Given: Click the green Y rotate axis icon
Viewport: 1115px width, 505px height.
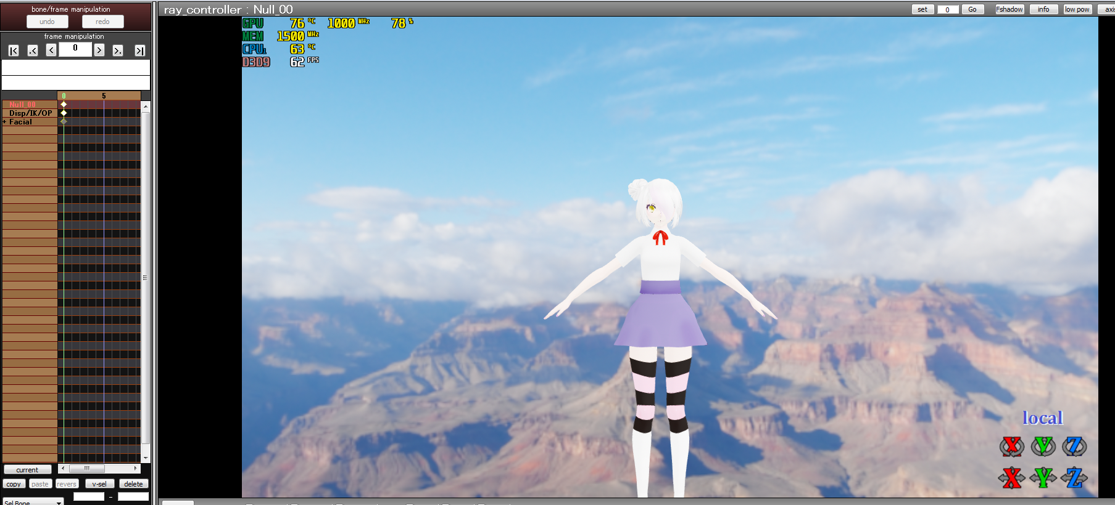Looking at the screenshot, I should tap(1043, 446).
